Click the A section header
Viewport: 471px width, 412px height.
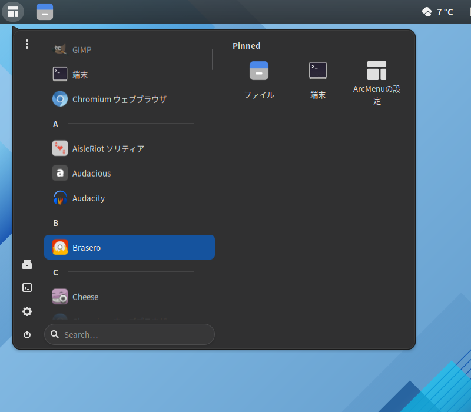tap(55, 124)
